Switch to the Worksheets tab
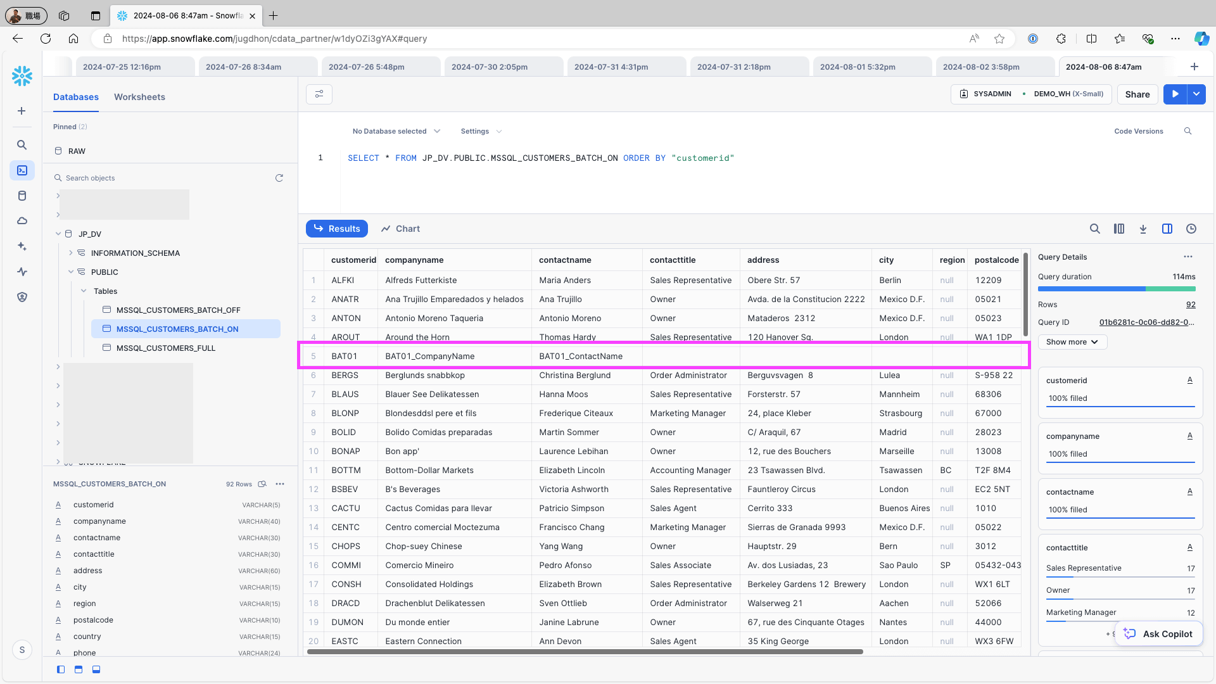The width and height of the screenshot is (1216, 684). click(x=139, y=97)
